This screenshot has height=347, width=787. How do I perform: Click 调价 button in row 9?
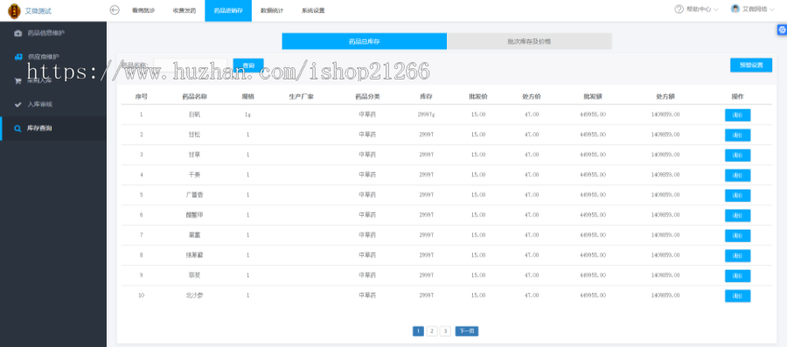pyautogui.click(x=737, y=276)
